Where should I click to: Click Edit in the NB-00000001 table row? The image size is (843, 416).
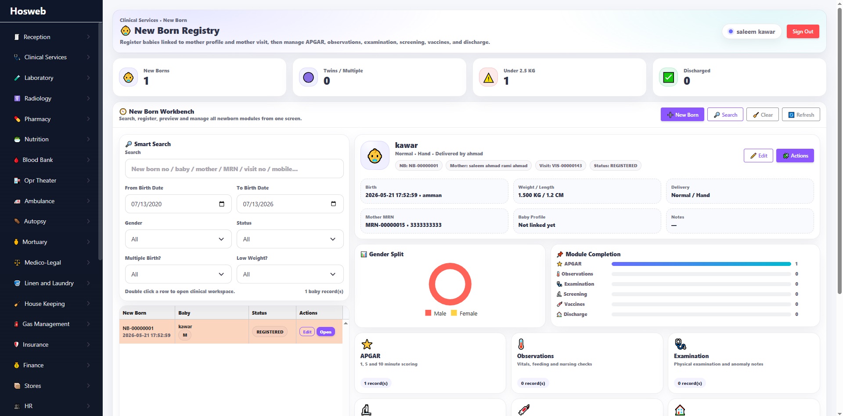click(307, 332)
